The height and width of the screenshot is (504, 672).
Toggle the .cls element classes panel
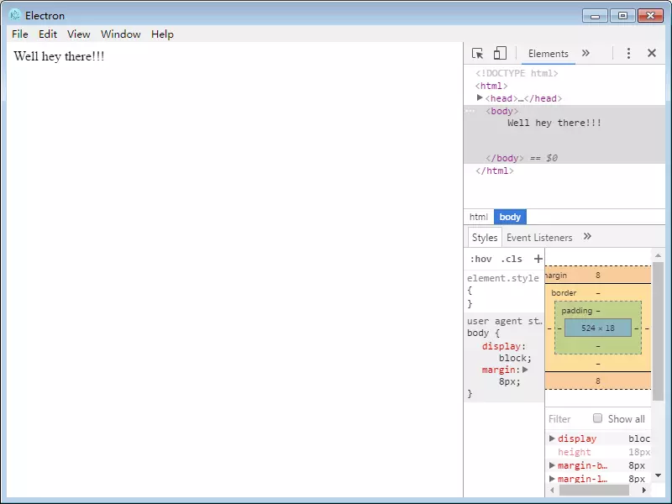[x=511, y=259]
